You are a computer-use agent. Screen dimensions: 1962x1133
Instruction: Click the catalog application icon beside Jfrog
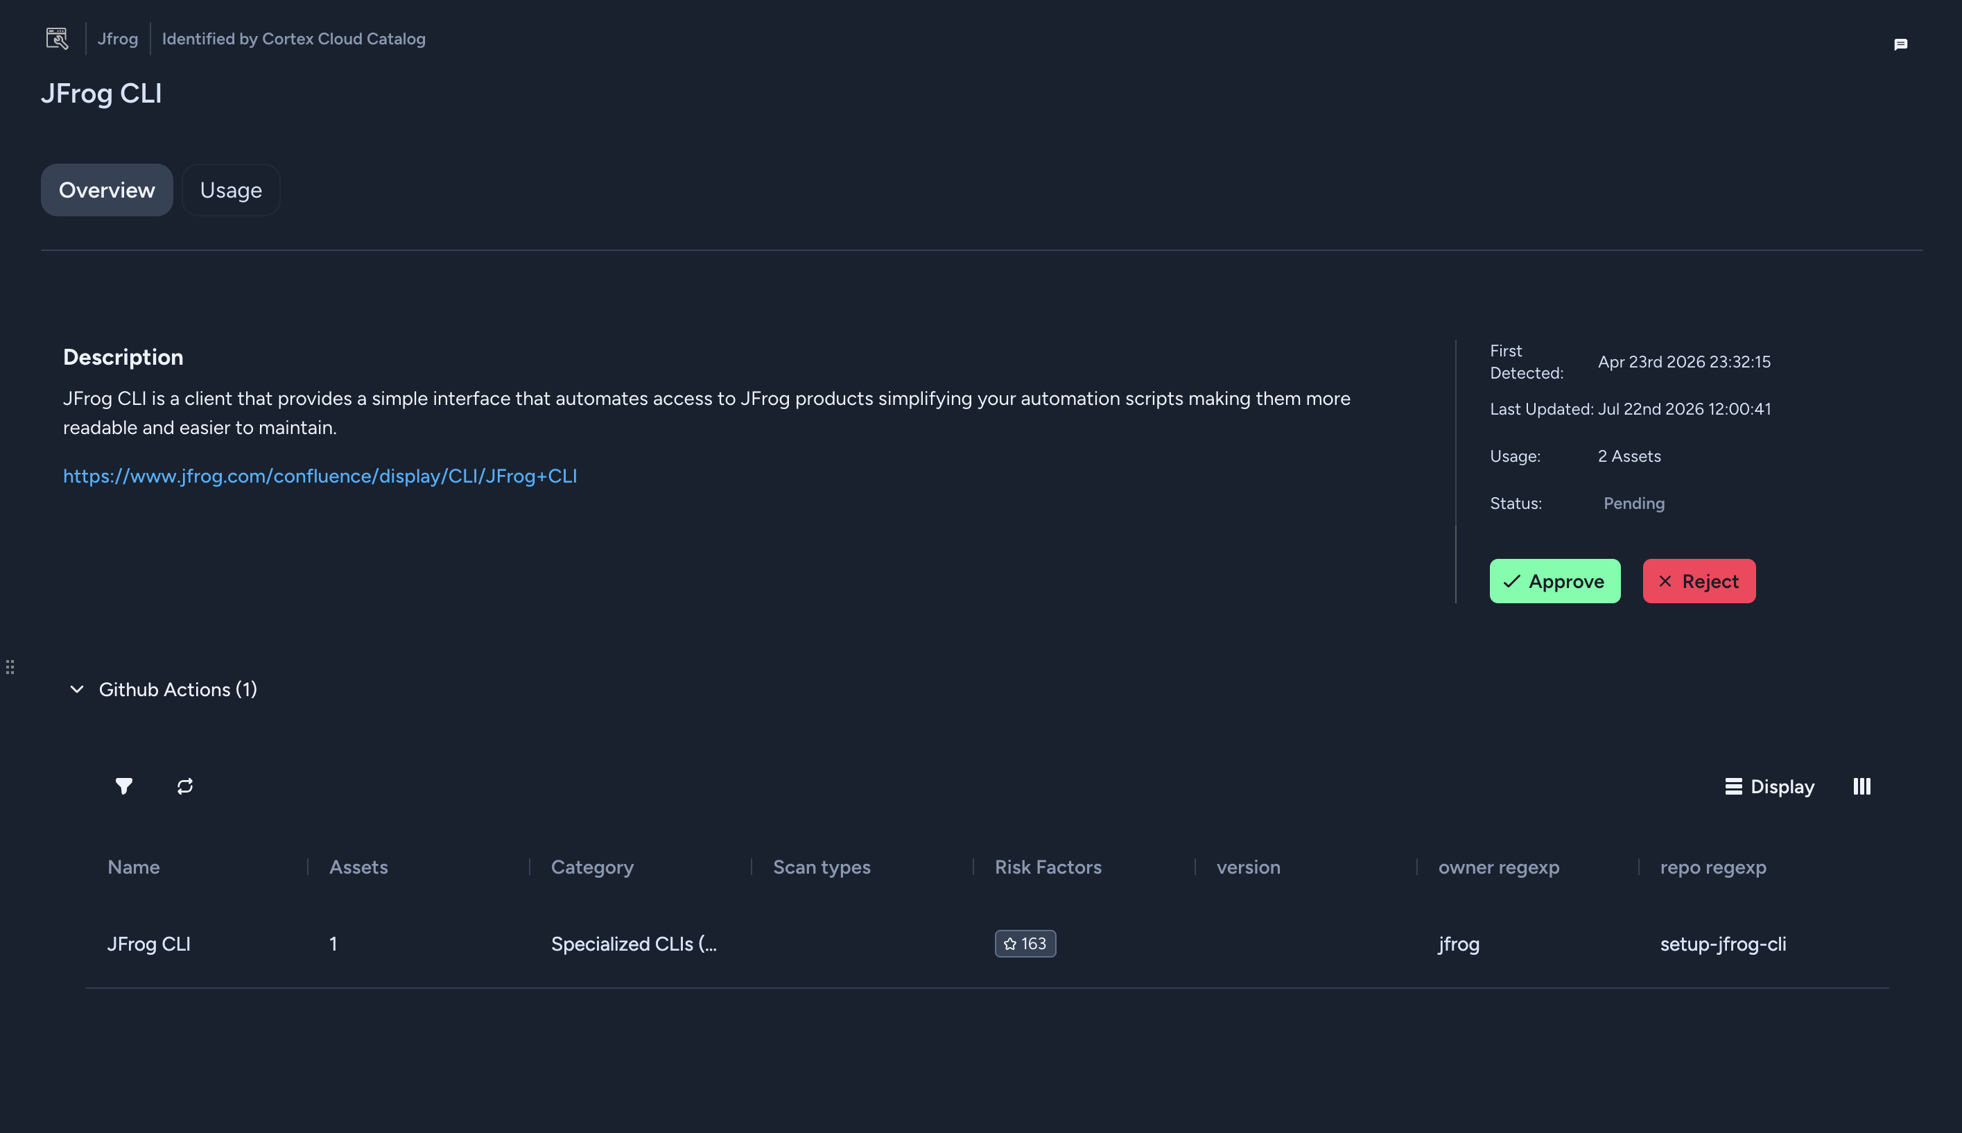pyautogui.click(x=57, y=38)
